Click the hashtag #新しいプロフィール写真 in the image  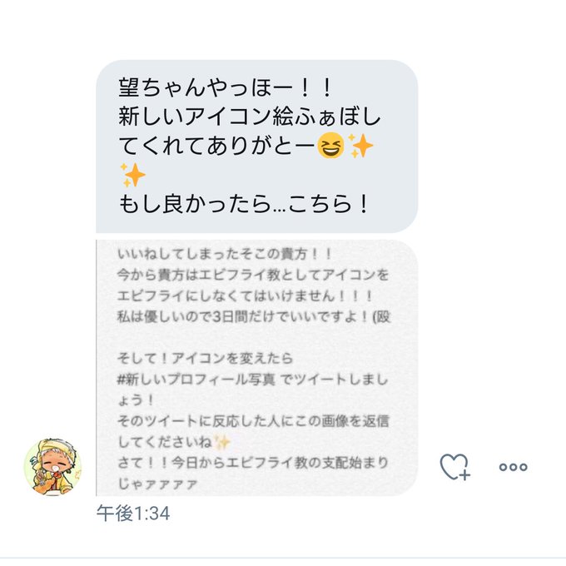(196, 380)
